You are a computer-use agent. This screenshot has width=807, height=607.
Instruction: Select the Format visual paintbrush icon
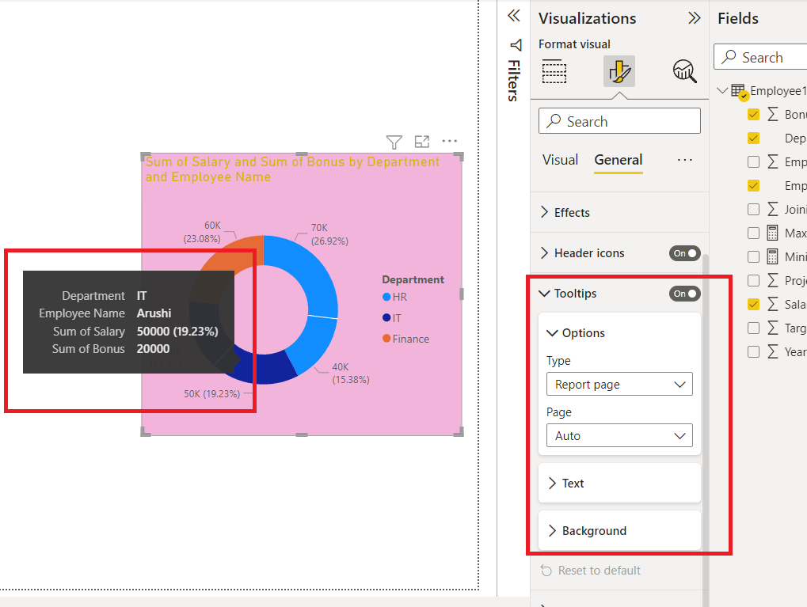(619, 71)
